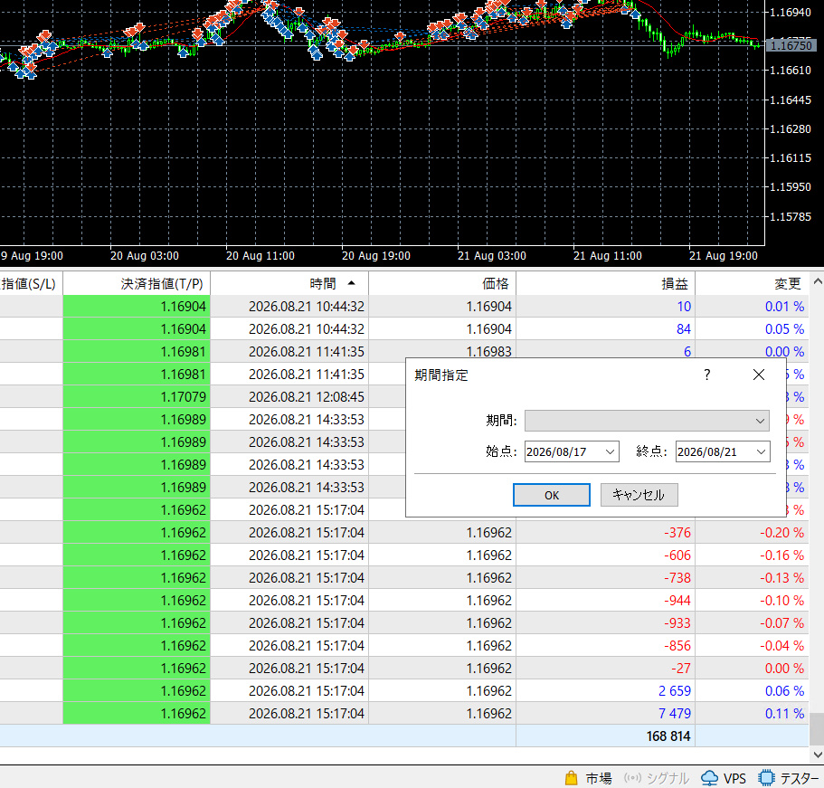Screen dimensions: 824x788
Task: Click the total profit 168 814
Action: pos(668,736)
